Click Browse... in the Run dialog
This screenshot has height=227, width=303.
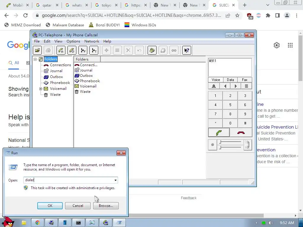pyautogui.click(x=106, y=206)
